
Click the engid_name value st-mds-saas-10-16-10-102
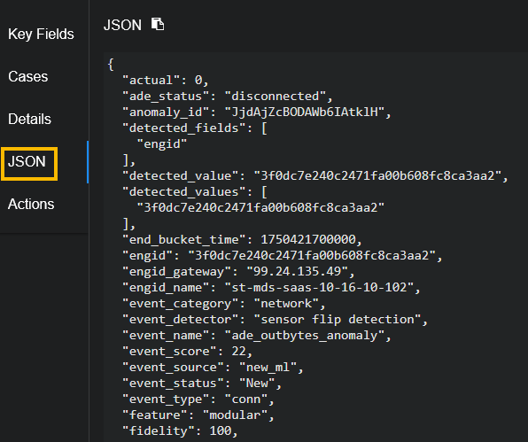tap(319, 288)
